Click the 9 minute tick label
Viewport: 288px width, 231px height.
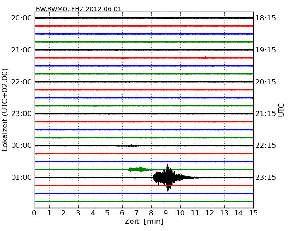point(166,213)
